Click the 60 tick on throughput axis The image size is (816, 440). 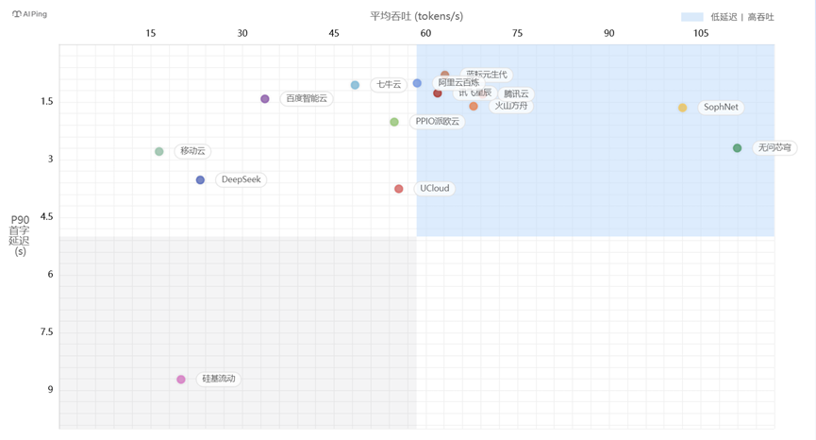pos(425,33)
